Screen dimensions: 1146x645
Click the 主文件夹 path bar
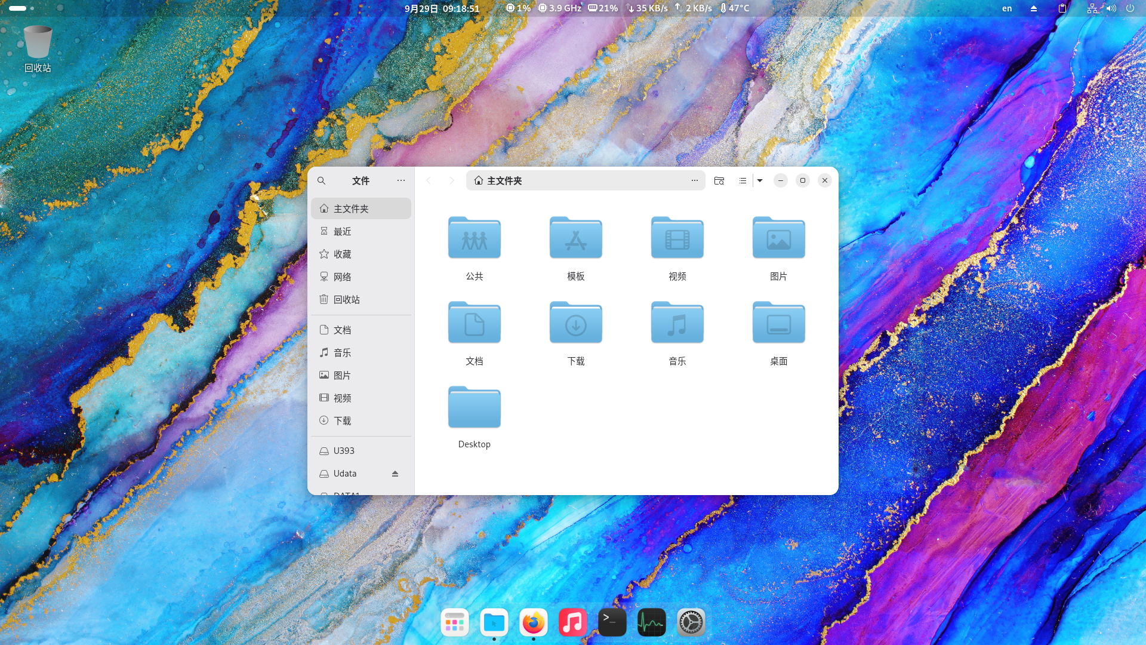click(585, 180)
